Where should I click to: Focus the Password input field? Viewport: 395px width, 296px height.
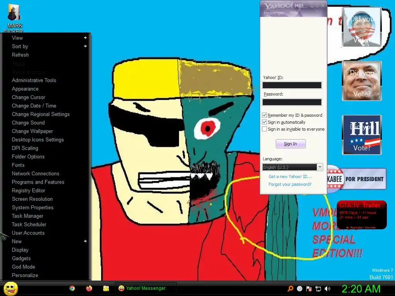[x=292, y=102]
